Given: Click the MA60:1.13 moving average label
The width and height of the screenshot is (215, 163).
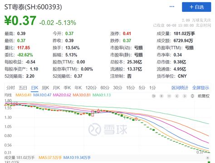Looking at the screenshot, I should tap(102, 95).
